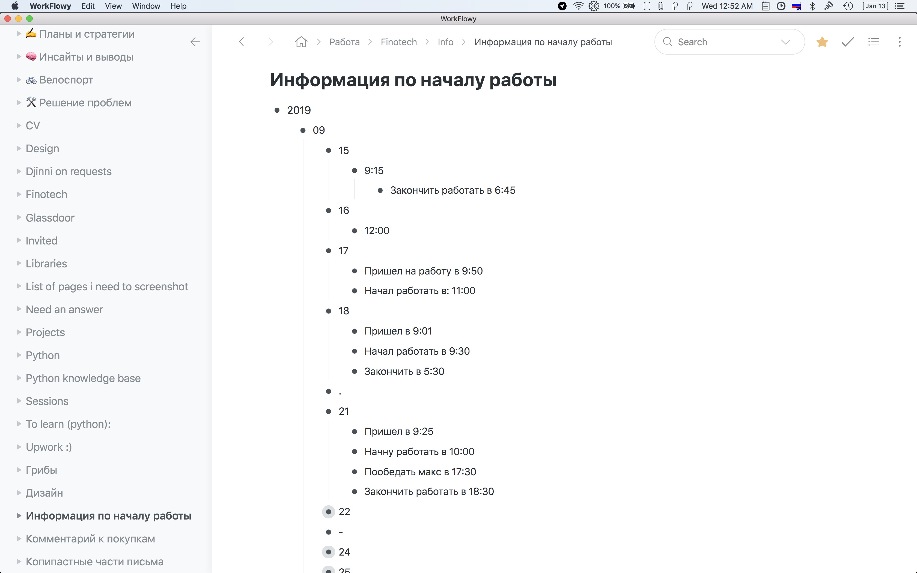Expand the Finotech sidebar item arrow
Image resolution: width=917 pixels, height=573 pixels.
coord(19,194)
